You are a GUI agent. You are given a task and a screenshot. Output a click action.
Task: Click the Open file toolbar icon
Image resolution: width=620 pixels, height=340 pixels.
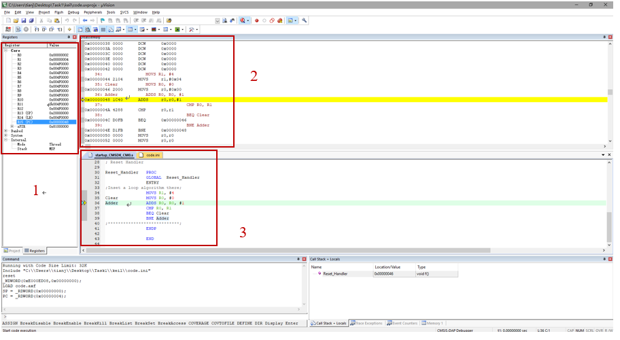click(x=14, y=21)
